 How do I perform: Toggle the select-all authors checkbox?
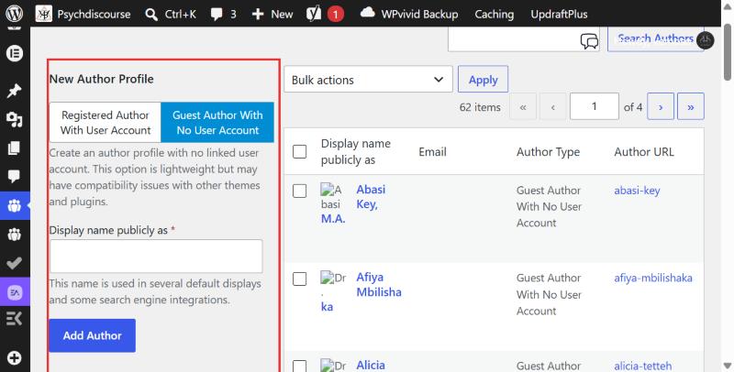pyautogui.click(x=300, y=151)
